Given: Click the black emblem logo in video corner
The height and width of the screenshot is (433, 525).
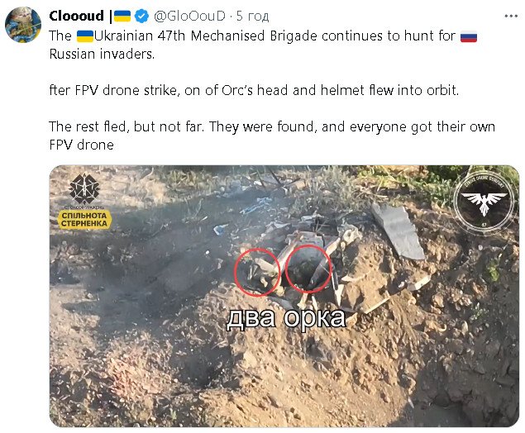Looking at the screenshot, I should pos(84,189).
